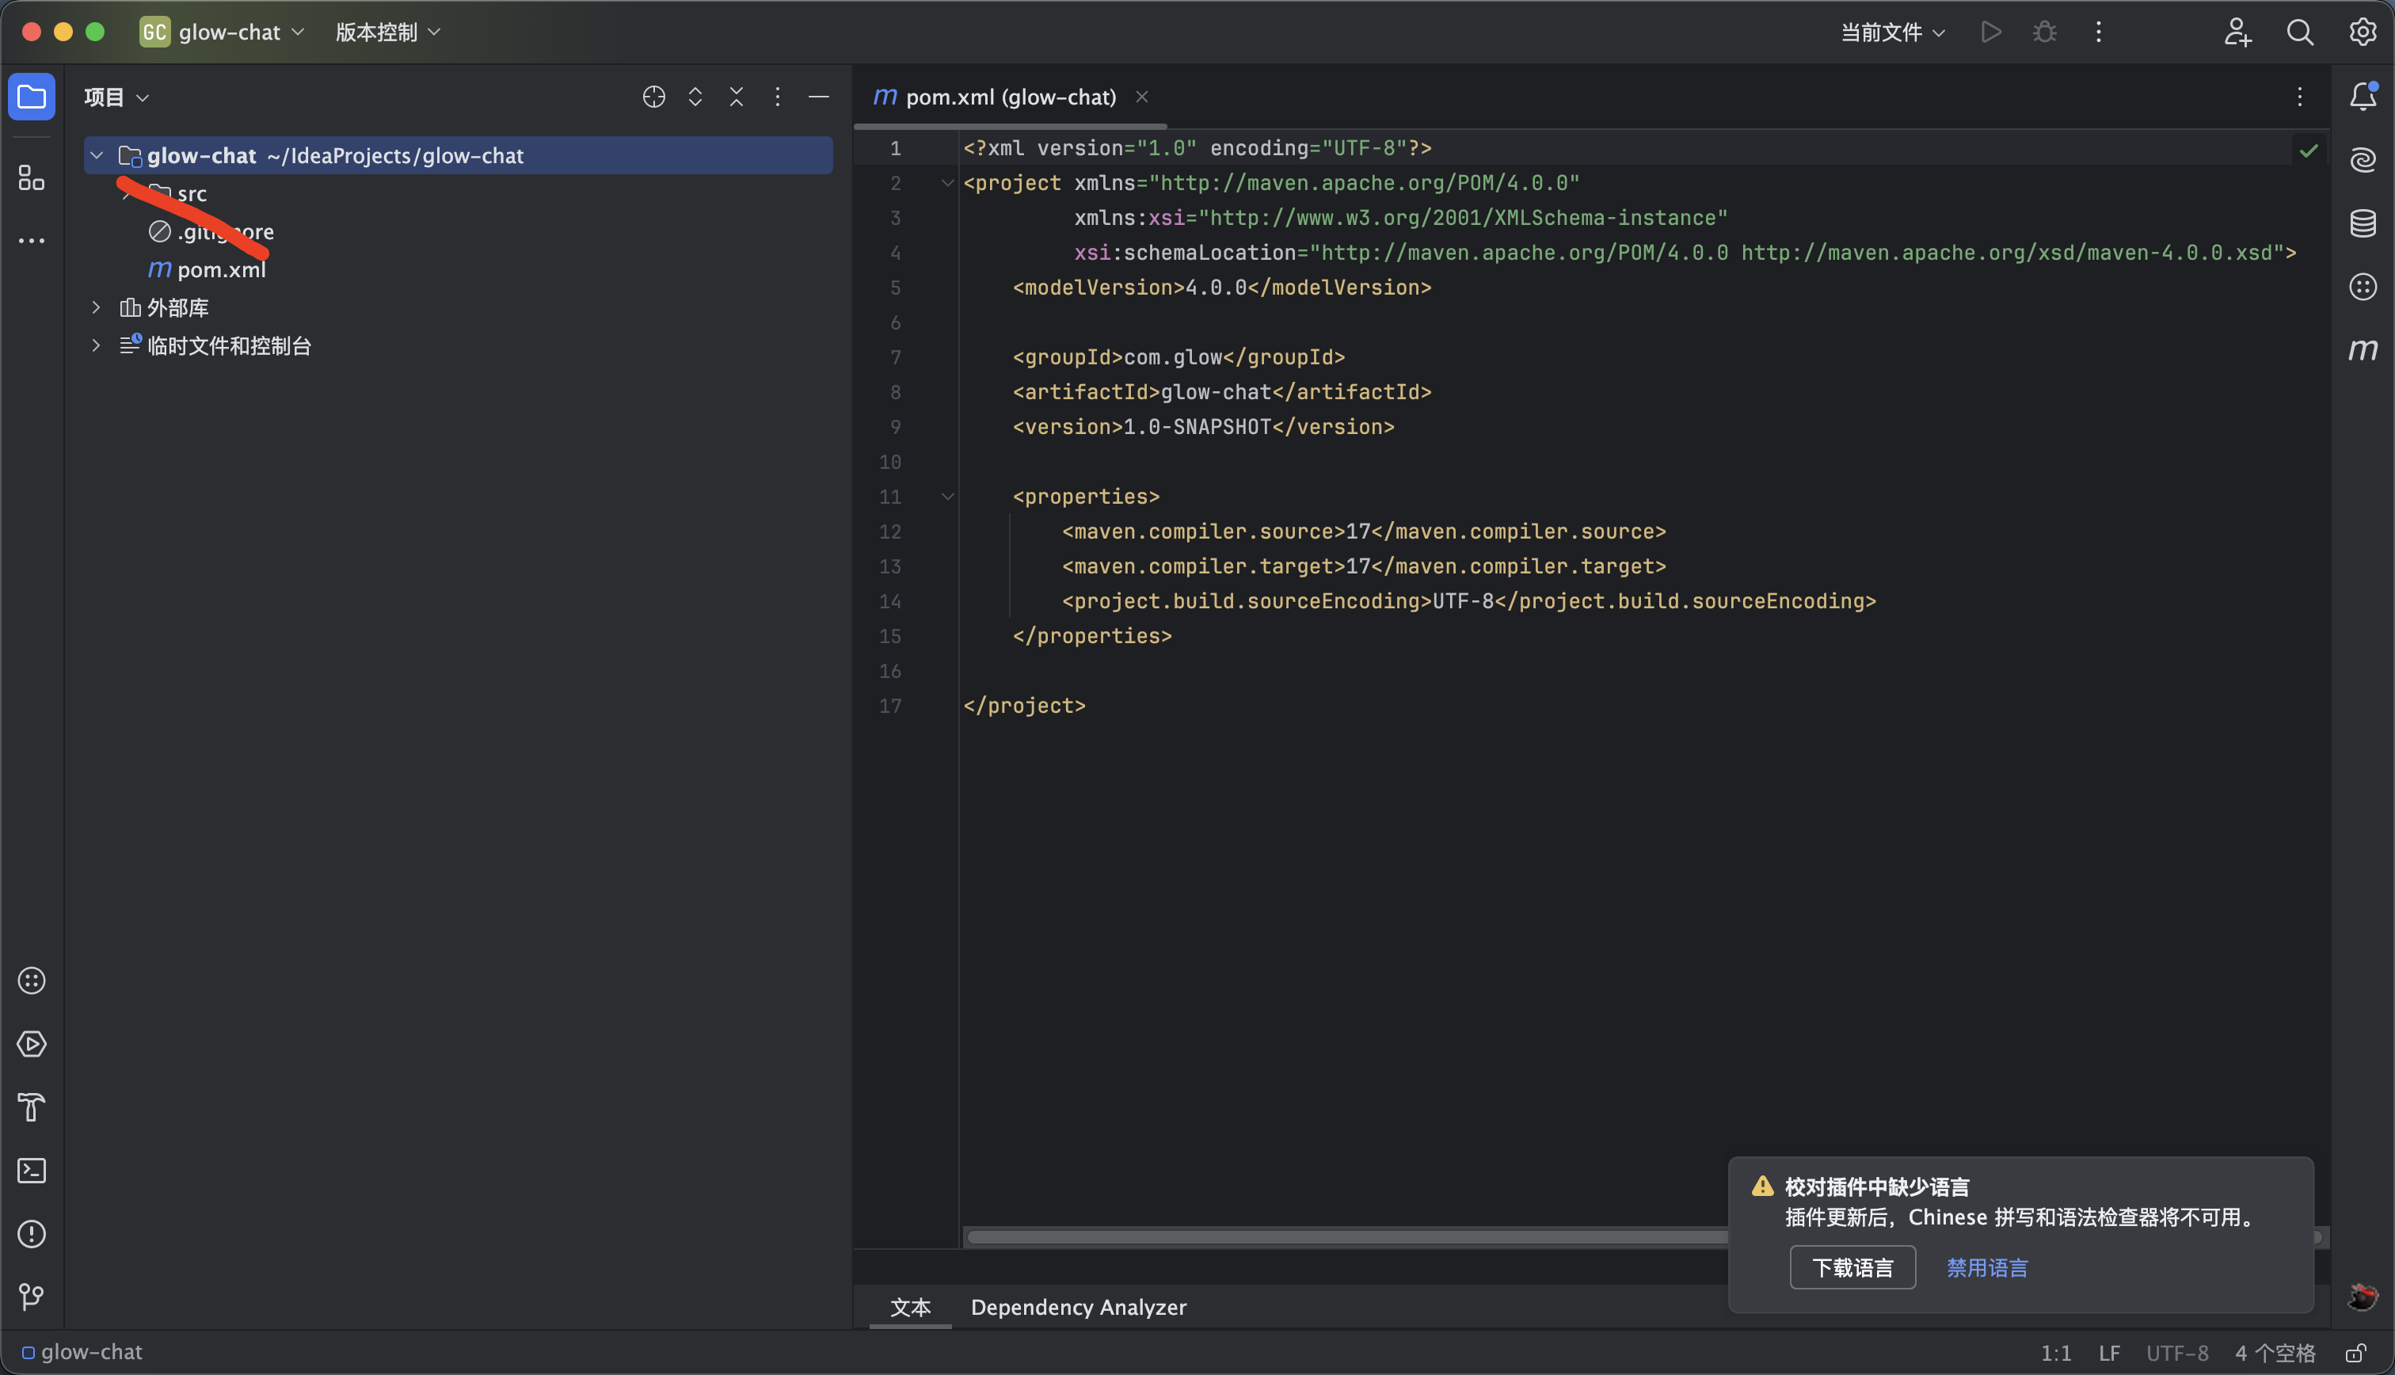This screenshot has height=1375, width=2395.
Task: Select the pom.xml (glow-chat) editor tab
Action: click(x=1009, y=97)
